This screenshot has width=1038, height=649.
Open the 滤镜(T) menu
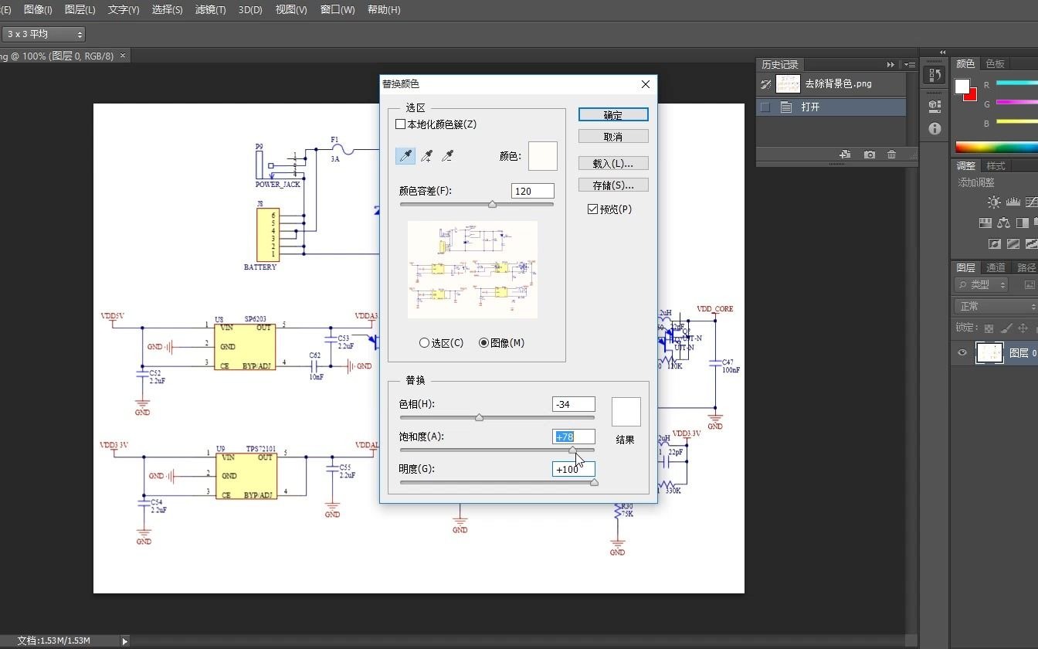[x=210, y=10]
